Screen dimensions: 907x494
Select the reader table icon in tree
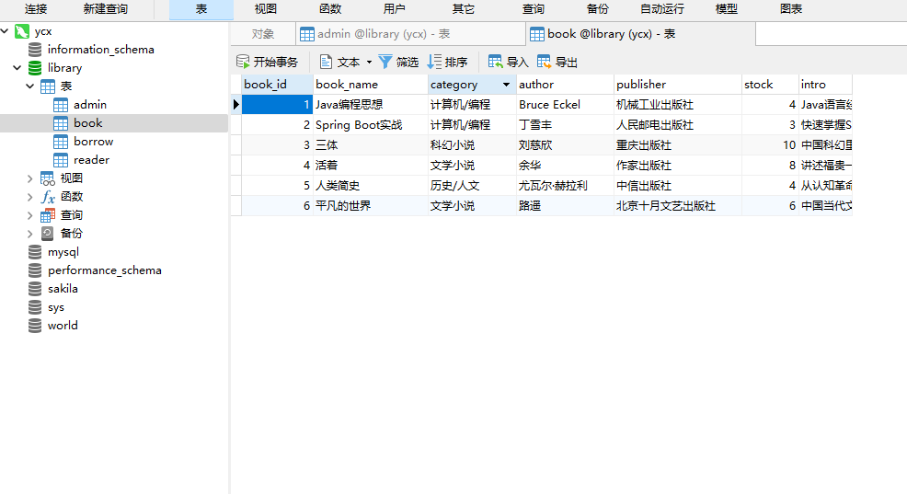click(61, 160)
